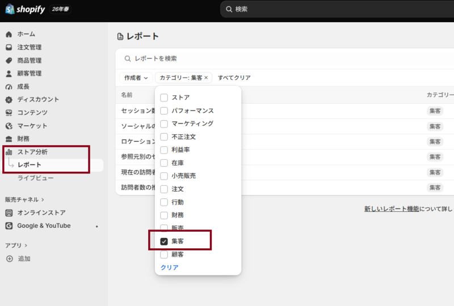Image resolution: width=454 pixels, height=306 pixels.
Task: Expand アプリ section chevron
Action: 26,245
